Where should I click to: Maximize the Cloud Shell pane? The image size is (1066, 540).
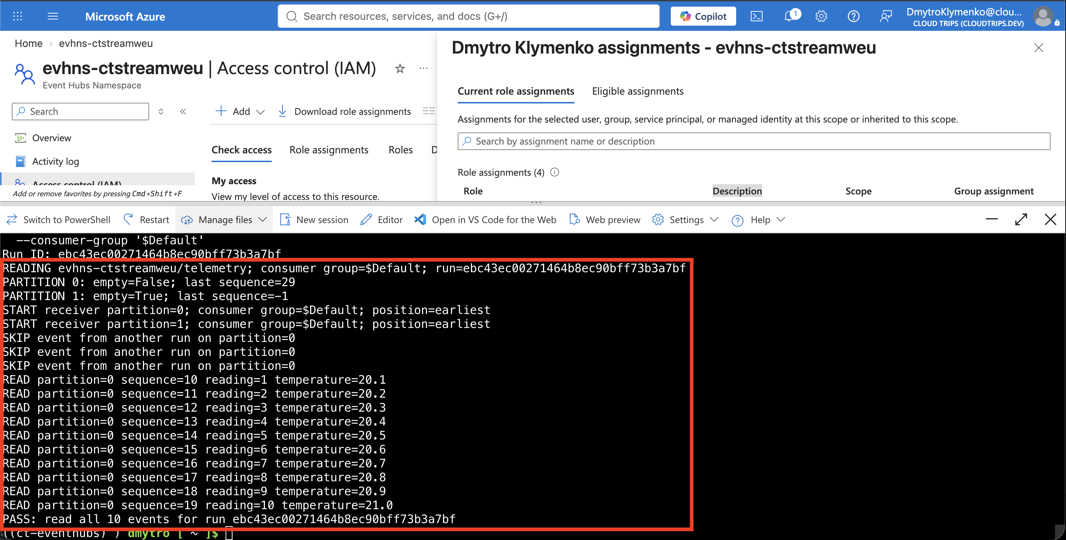point(1021,219)
